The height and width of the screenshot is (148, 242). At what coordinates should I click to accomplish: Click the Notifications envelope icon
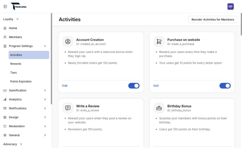pyautogui.click(x=5, y=108)
